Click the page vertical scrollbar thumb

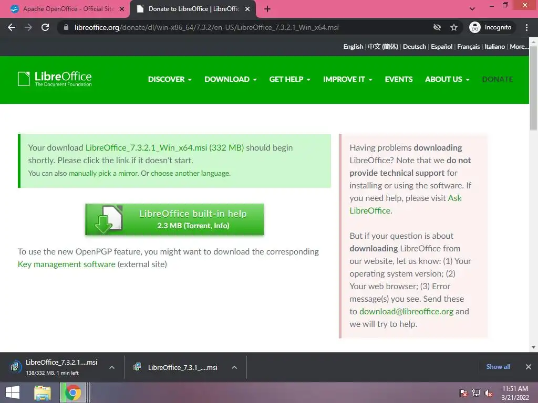pos(533,88)
